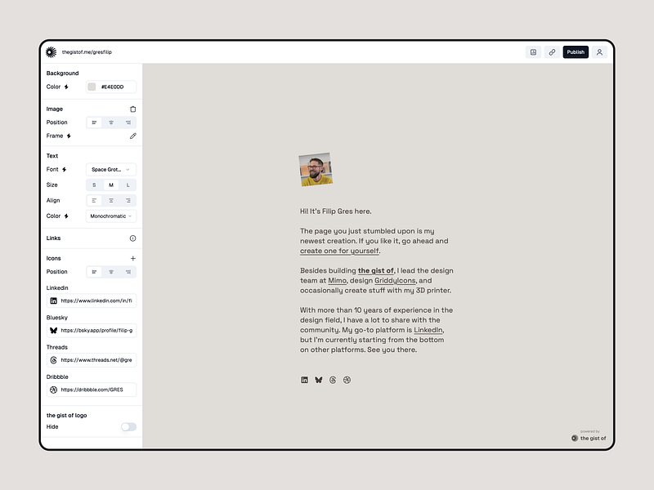Open 'the gist of' link in bio
Image resolution: width=654 pixels, height=490 pixels.
375,270
